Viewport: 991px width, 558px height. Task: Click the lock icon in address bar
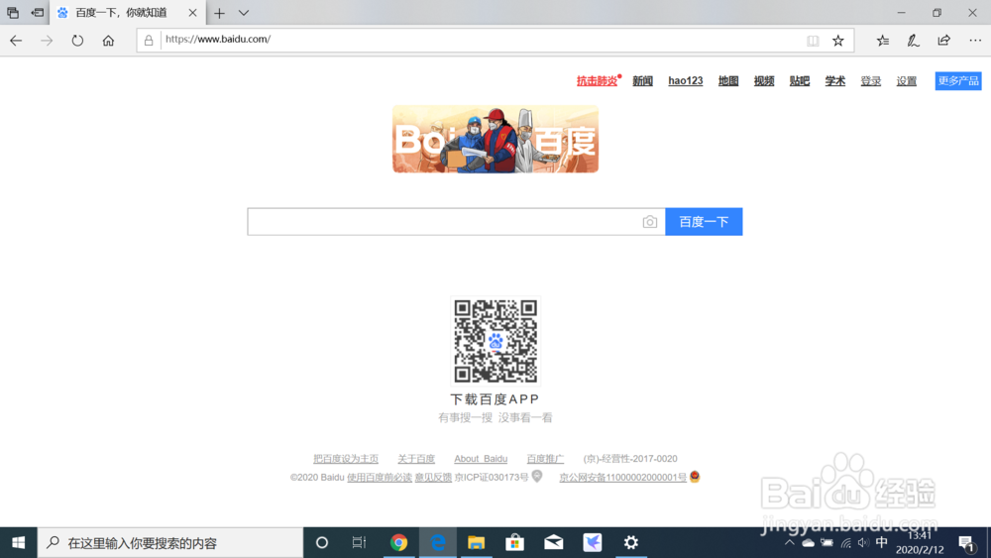[x=149, y=41]
